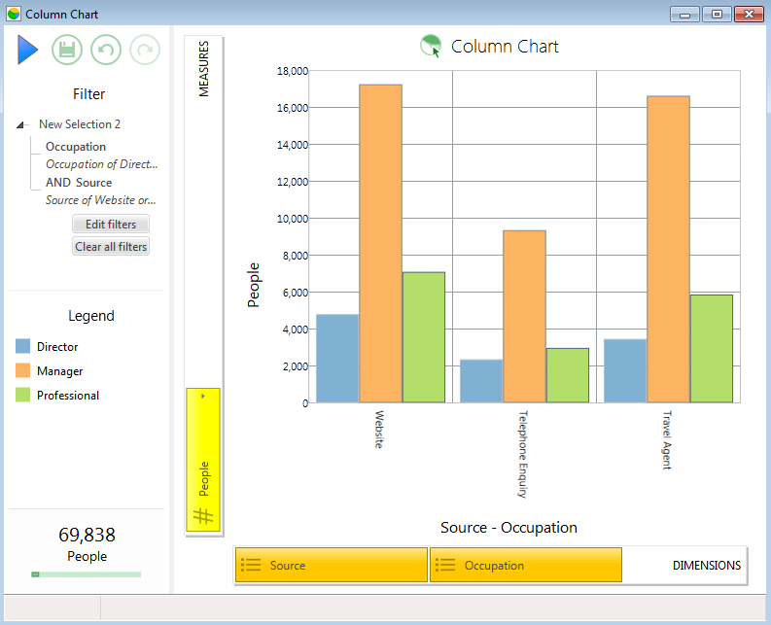Click the greyed Redo arrow icon
Screen dimensions: 771x625
[x=145, y=50]
